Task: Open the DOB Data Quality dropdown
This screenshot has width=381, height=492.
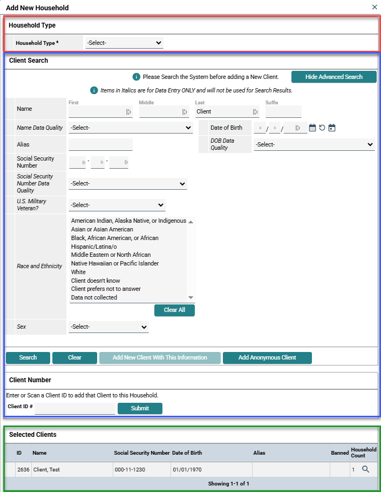Action: (314, 144)
